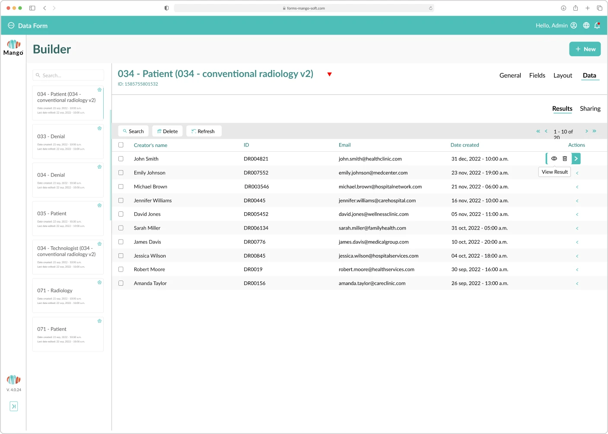
Task: Select the Jessica Wilson row checkbox
Action: pyautogui.click(x=121, y=255)
